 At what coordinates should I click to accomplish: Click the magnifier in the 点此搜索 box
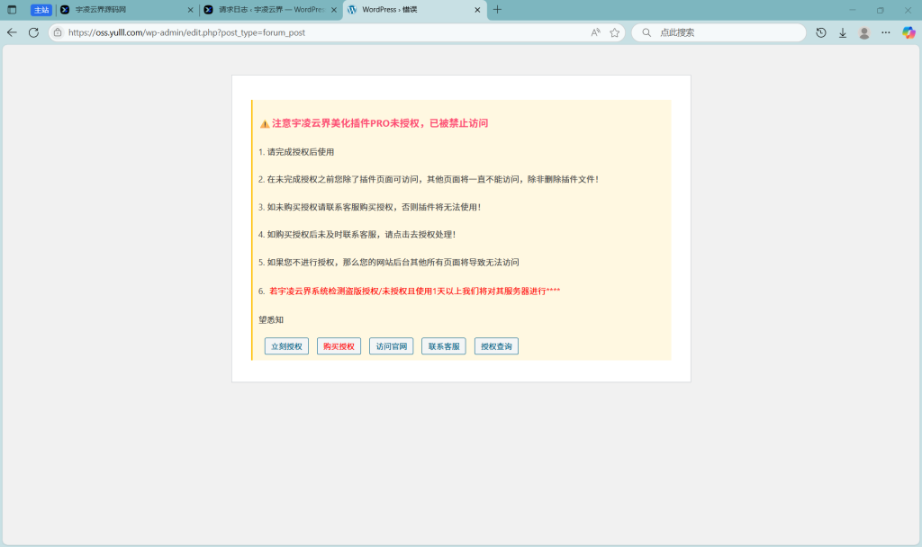point(646,31)
